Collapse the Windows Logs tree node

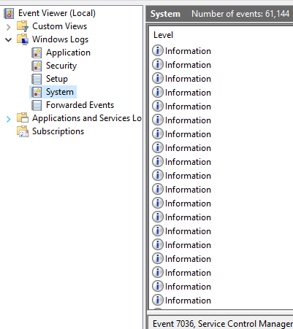[x=9, y=39]
